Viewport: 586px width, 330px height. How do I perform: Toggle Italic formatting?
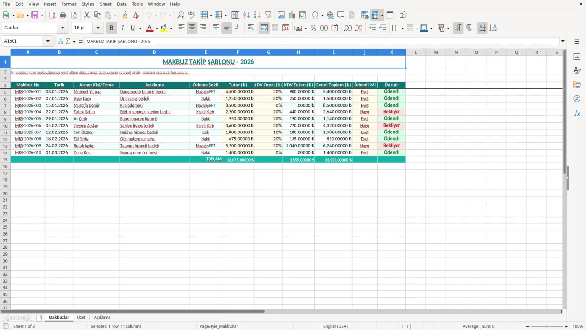coord(123,28)
